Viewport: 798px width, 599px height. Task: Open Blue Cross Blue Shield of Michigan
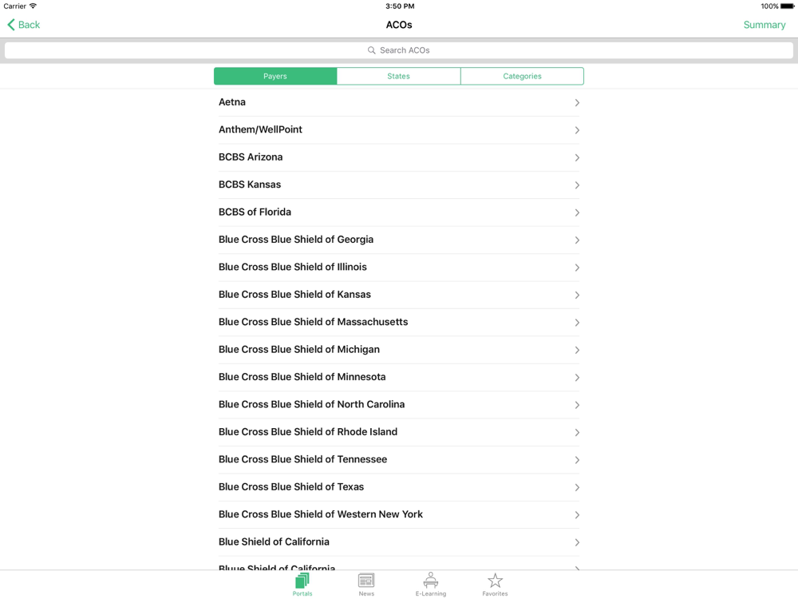399,350
